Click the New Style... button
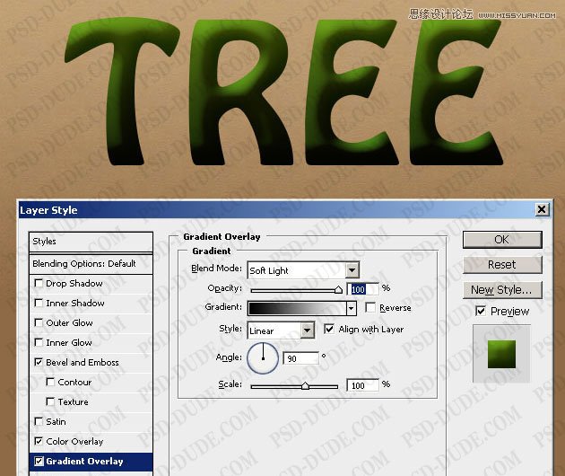Screen dimensions: 565x476 502,290
